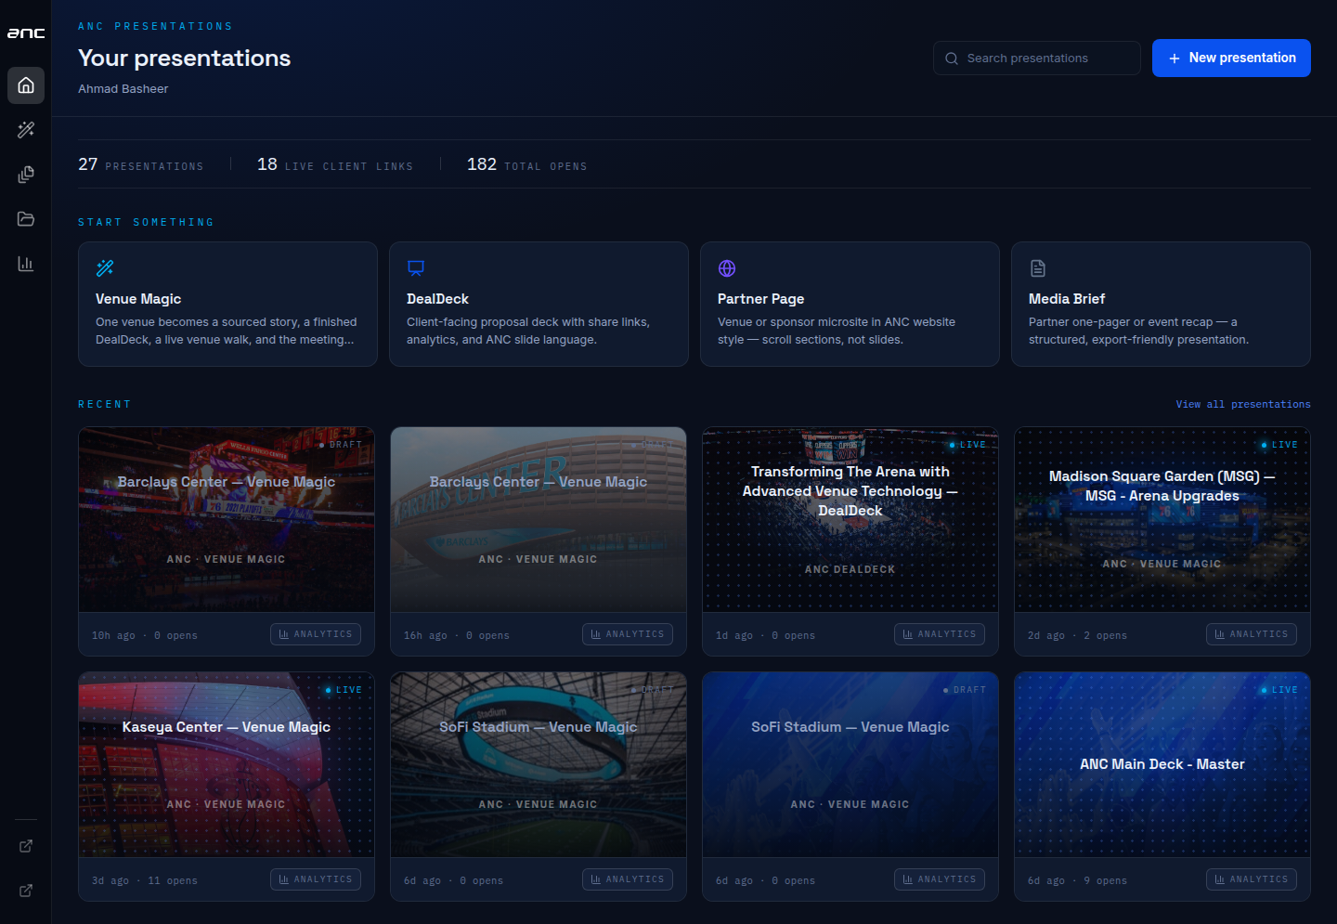Click the 'START SOMETHING' section label
Viewport: 1337px width, 924px height.
pyautogui.click(x=146, y=222)
